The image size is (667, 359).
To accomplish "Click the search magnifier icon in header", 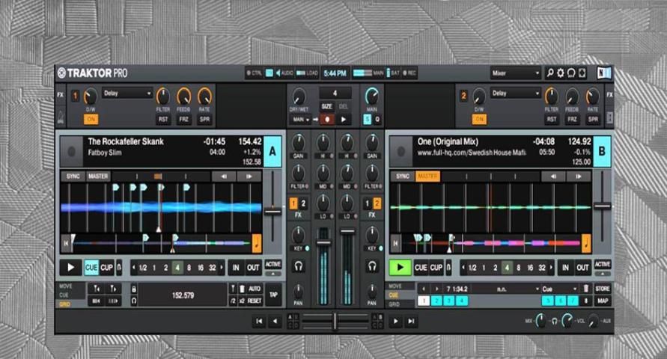I will point(550,73).
